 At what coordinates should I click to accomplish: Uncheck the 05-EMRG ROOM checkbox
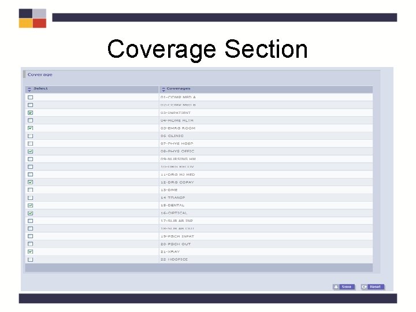click(31, 128)
